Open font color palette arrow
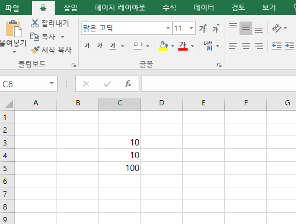The height and width of the screenshot is (224, 296). tap(192, 46)
